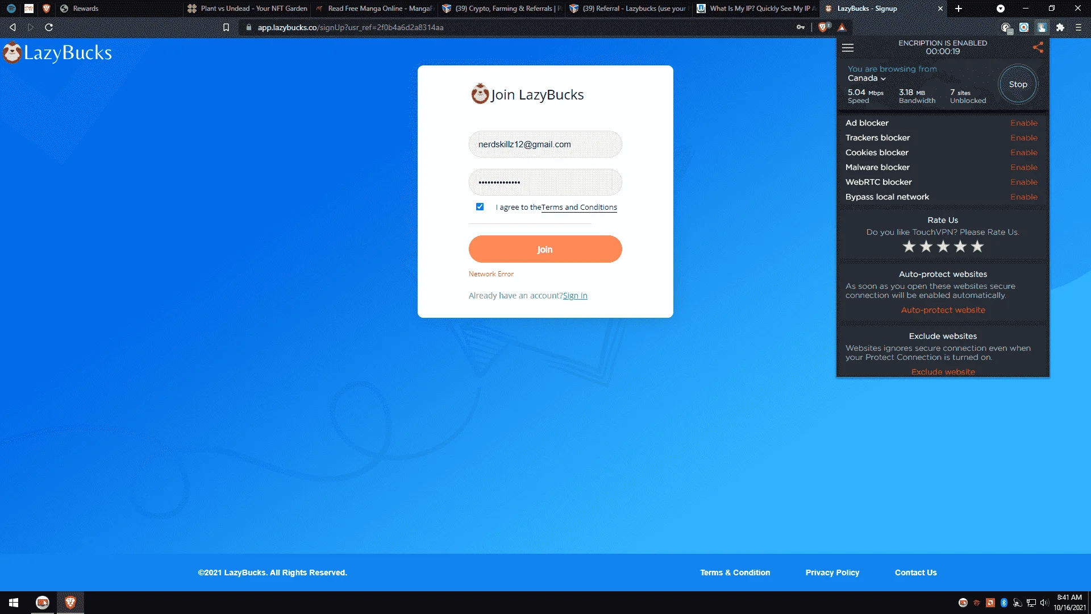Rate TouchVPN three stars
This screenshot has height=614, width=1091.
pyautogui.click(x=943, y=246)
